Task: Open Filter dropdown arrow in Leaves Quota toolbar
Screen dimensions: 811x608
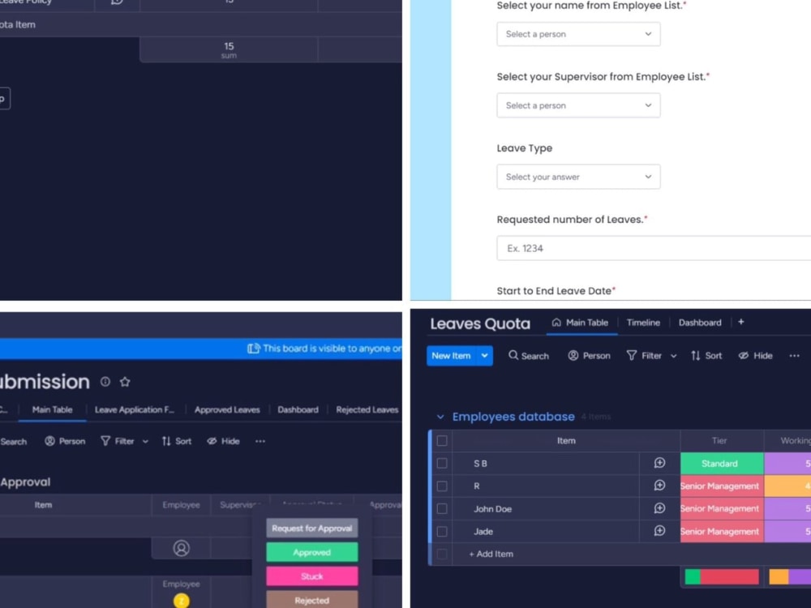Action: pos(673,356)
